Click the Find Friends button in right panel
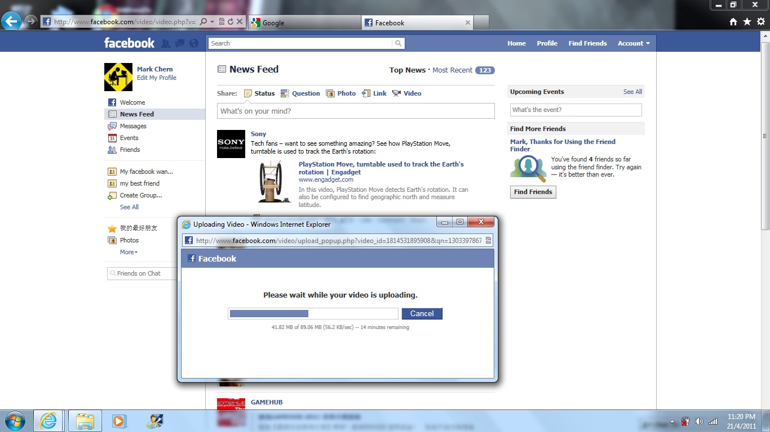This screenshot has width=770, height=432. (x=533, y=192)
